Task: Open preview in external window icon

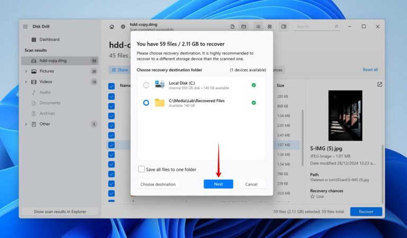Action: click(379, 85)
